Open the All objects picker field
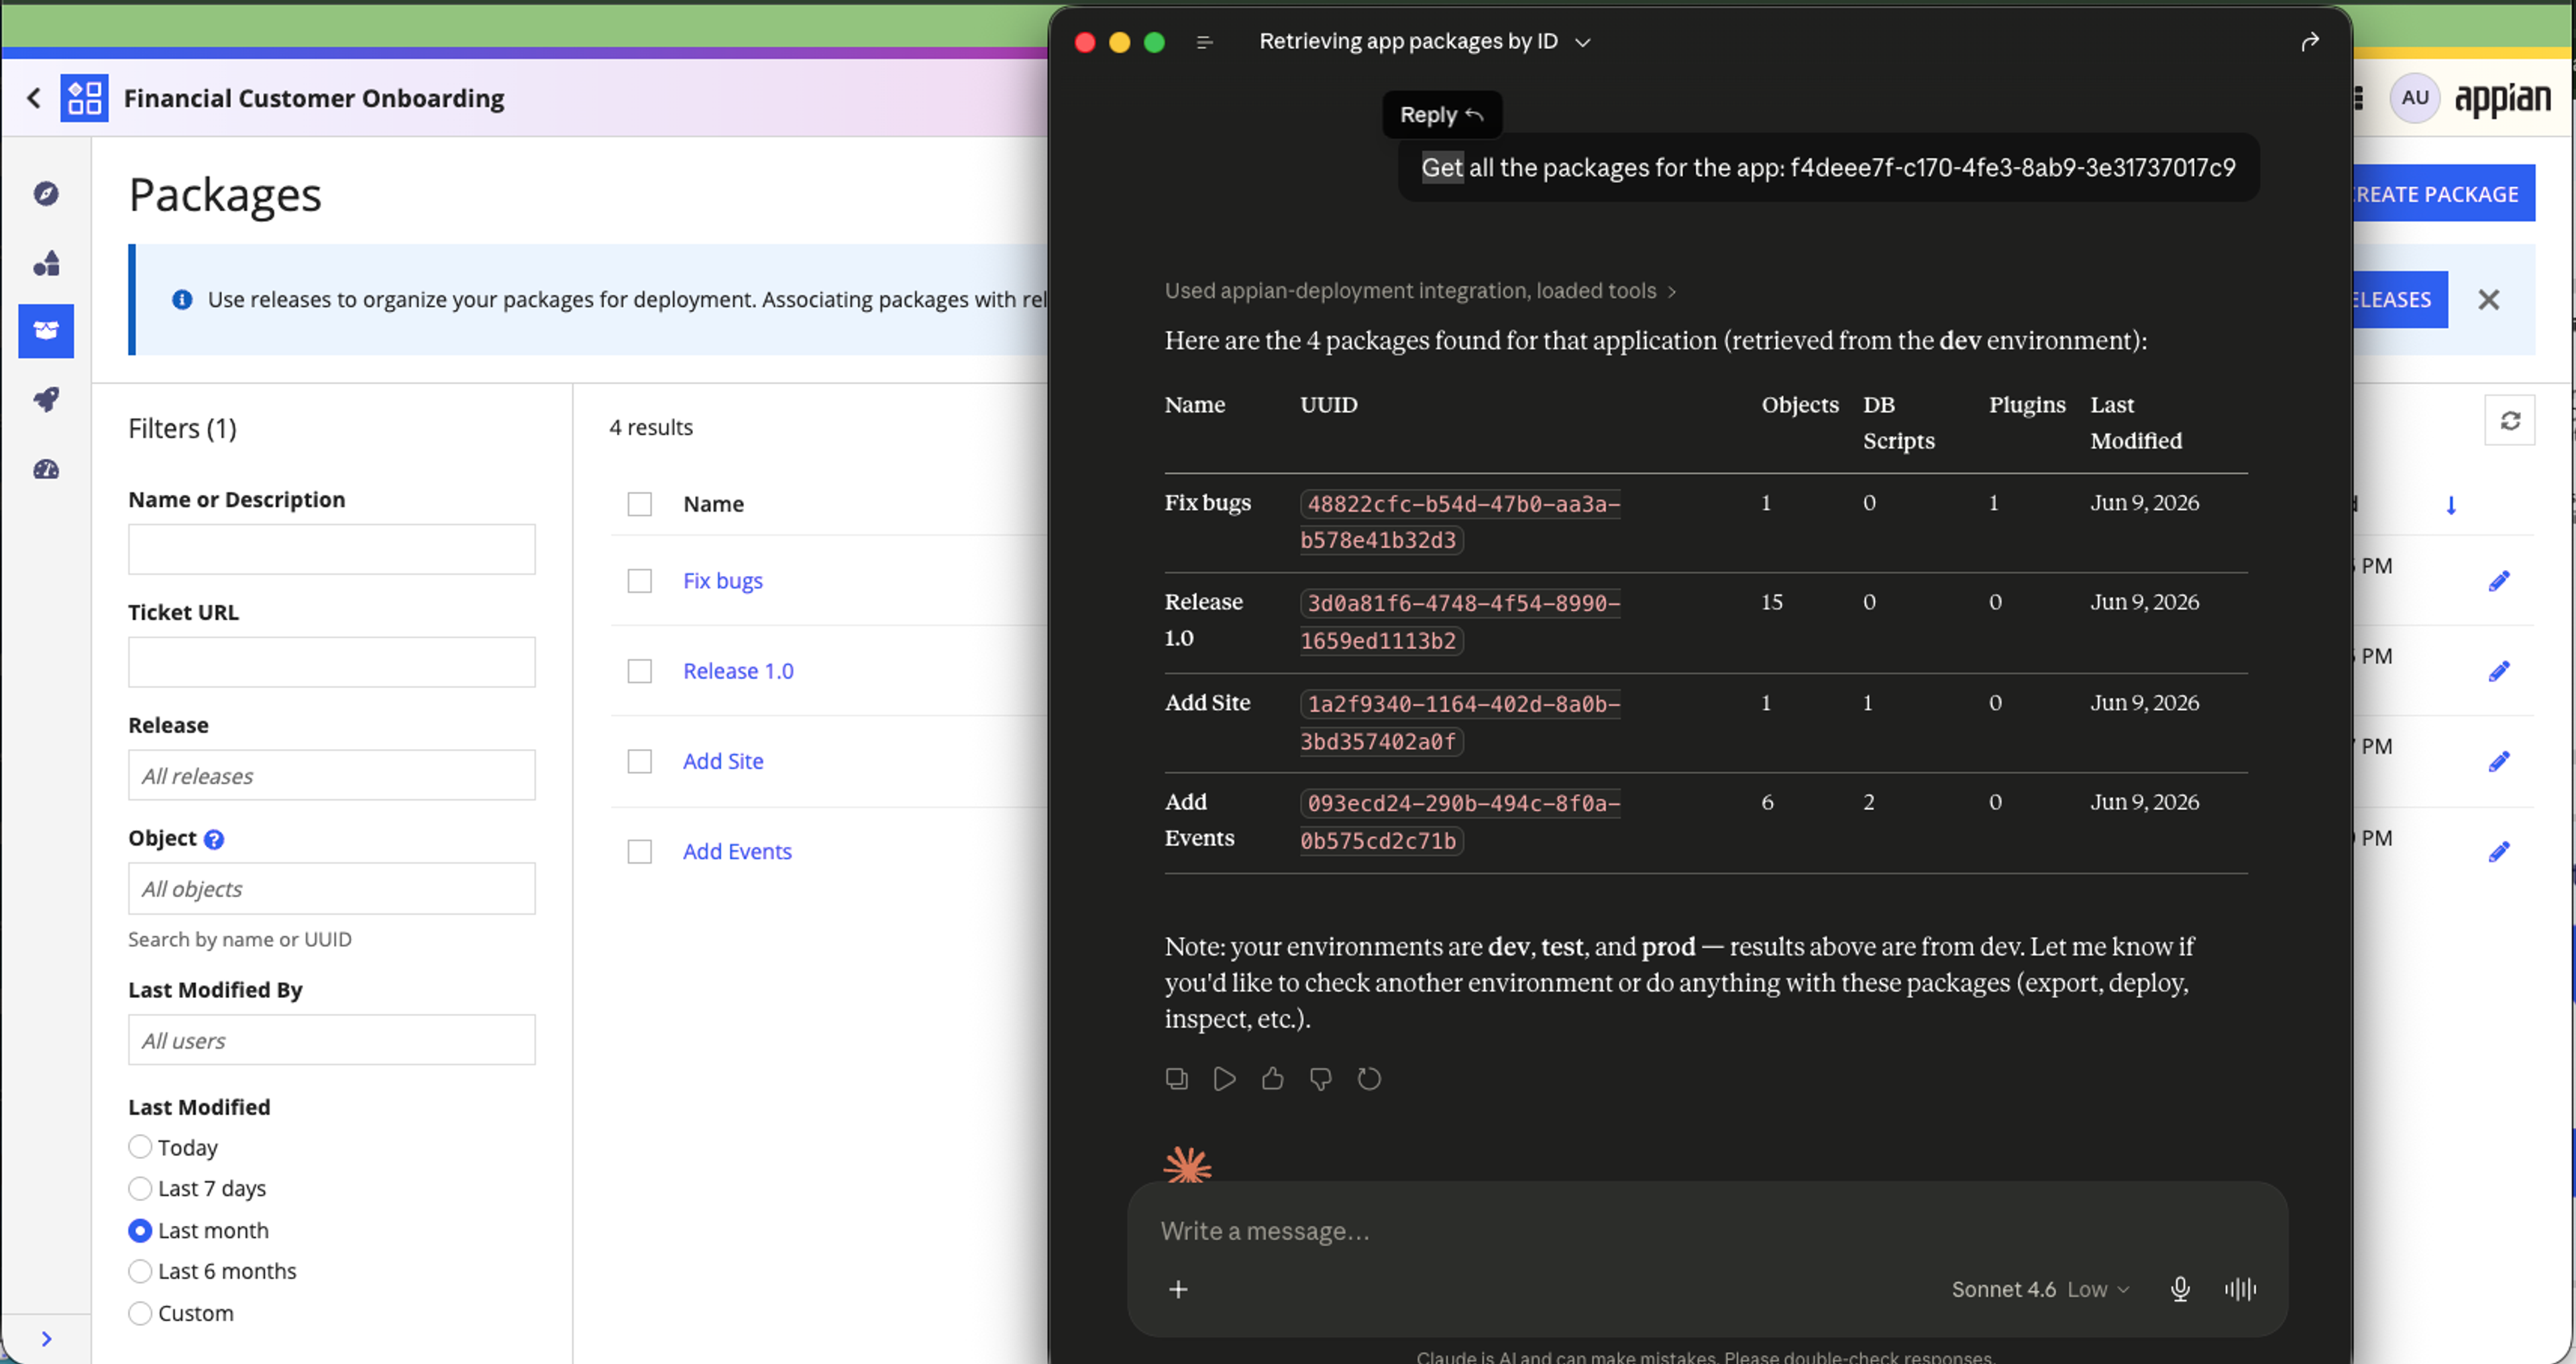2576x1364 pixels. (x=331, y=889)
